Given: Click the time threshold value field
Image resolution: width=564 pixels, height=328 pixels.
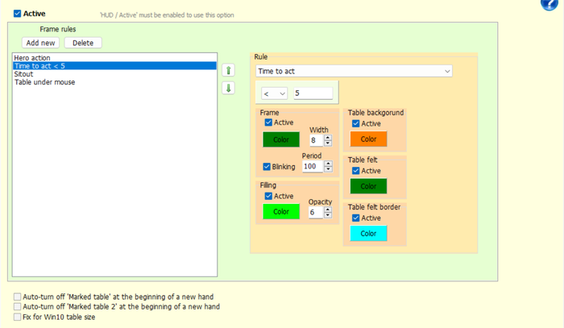Looking at the screenshot, I should click(x=313, y=93).
